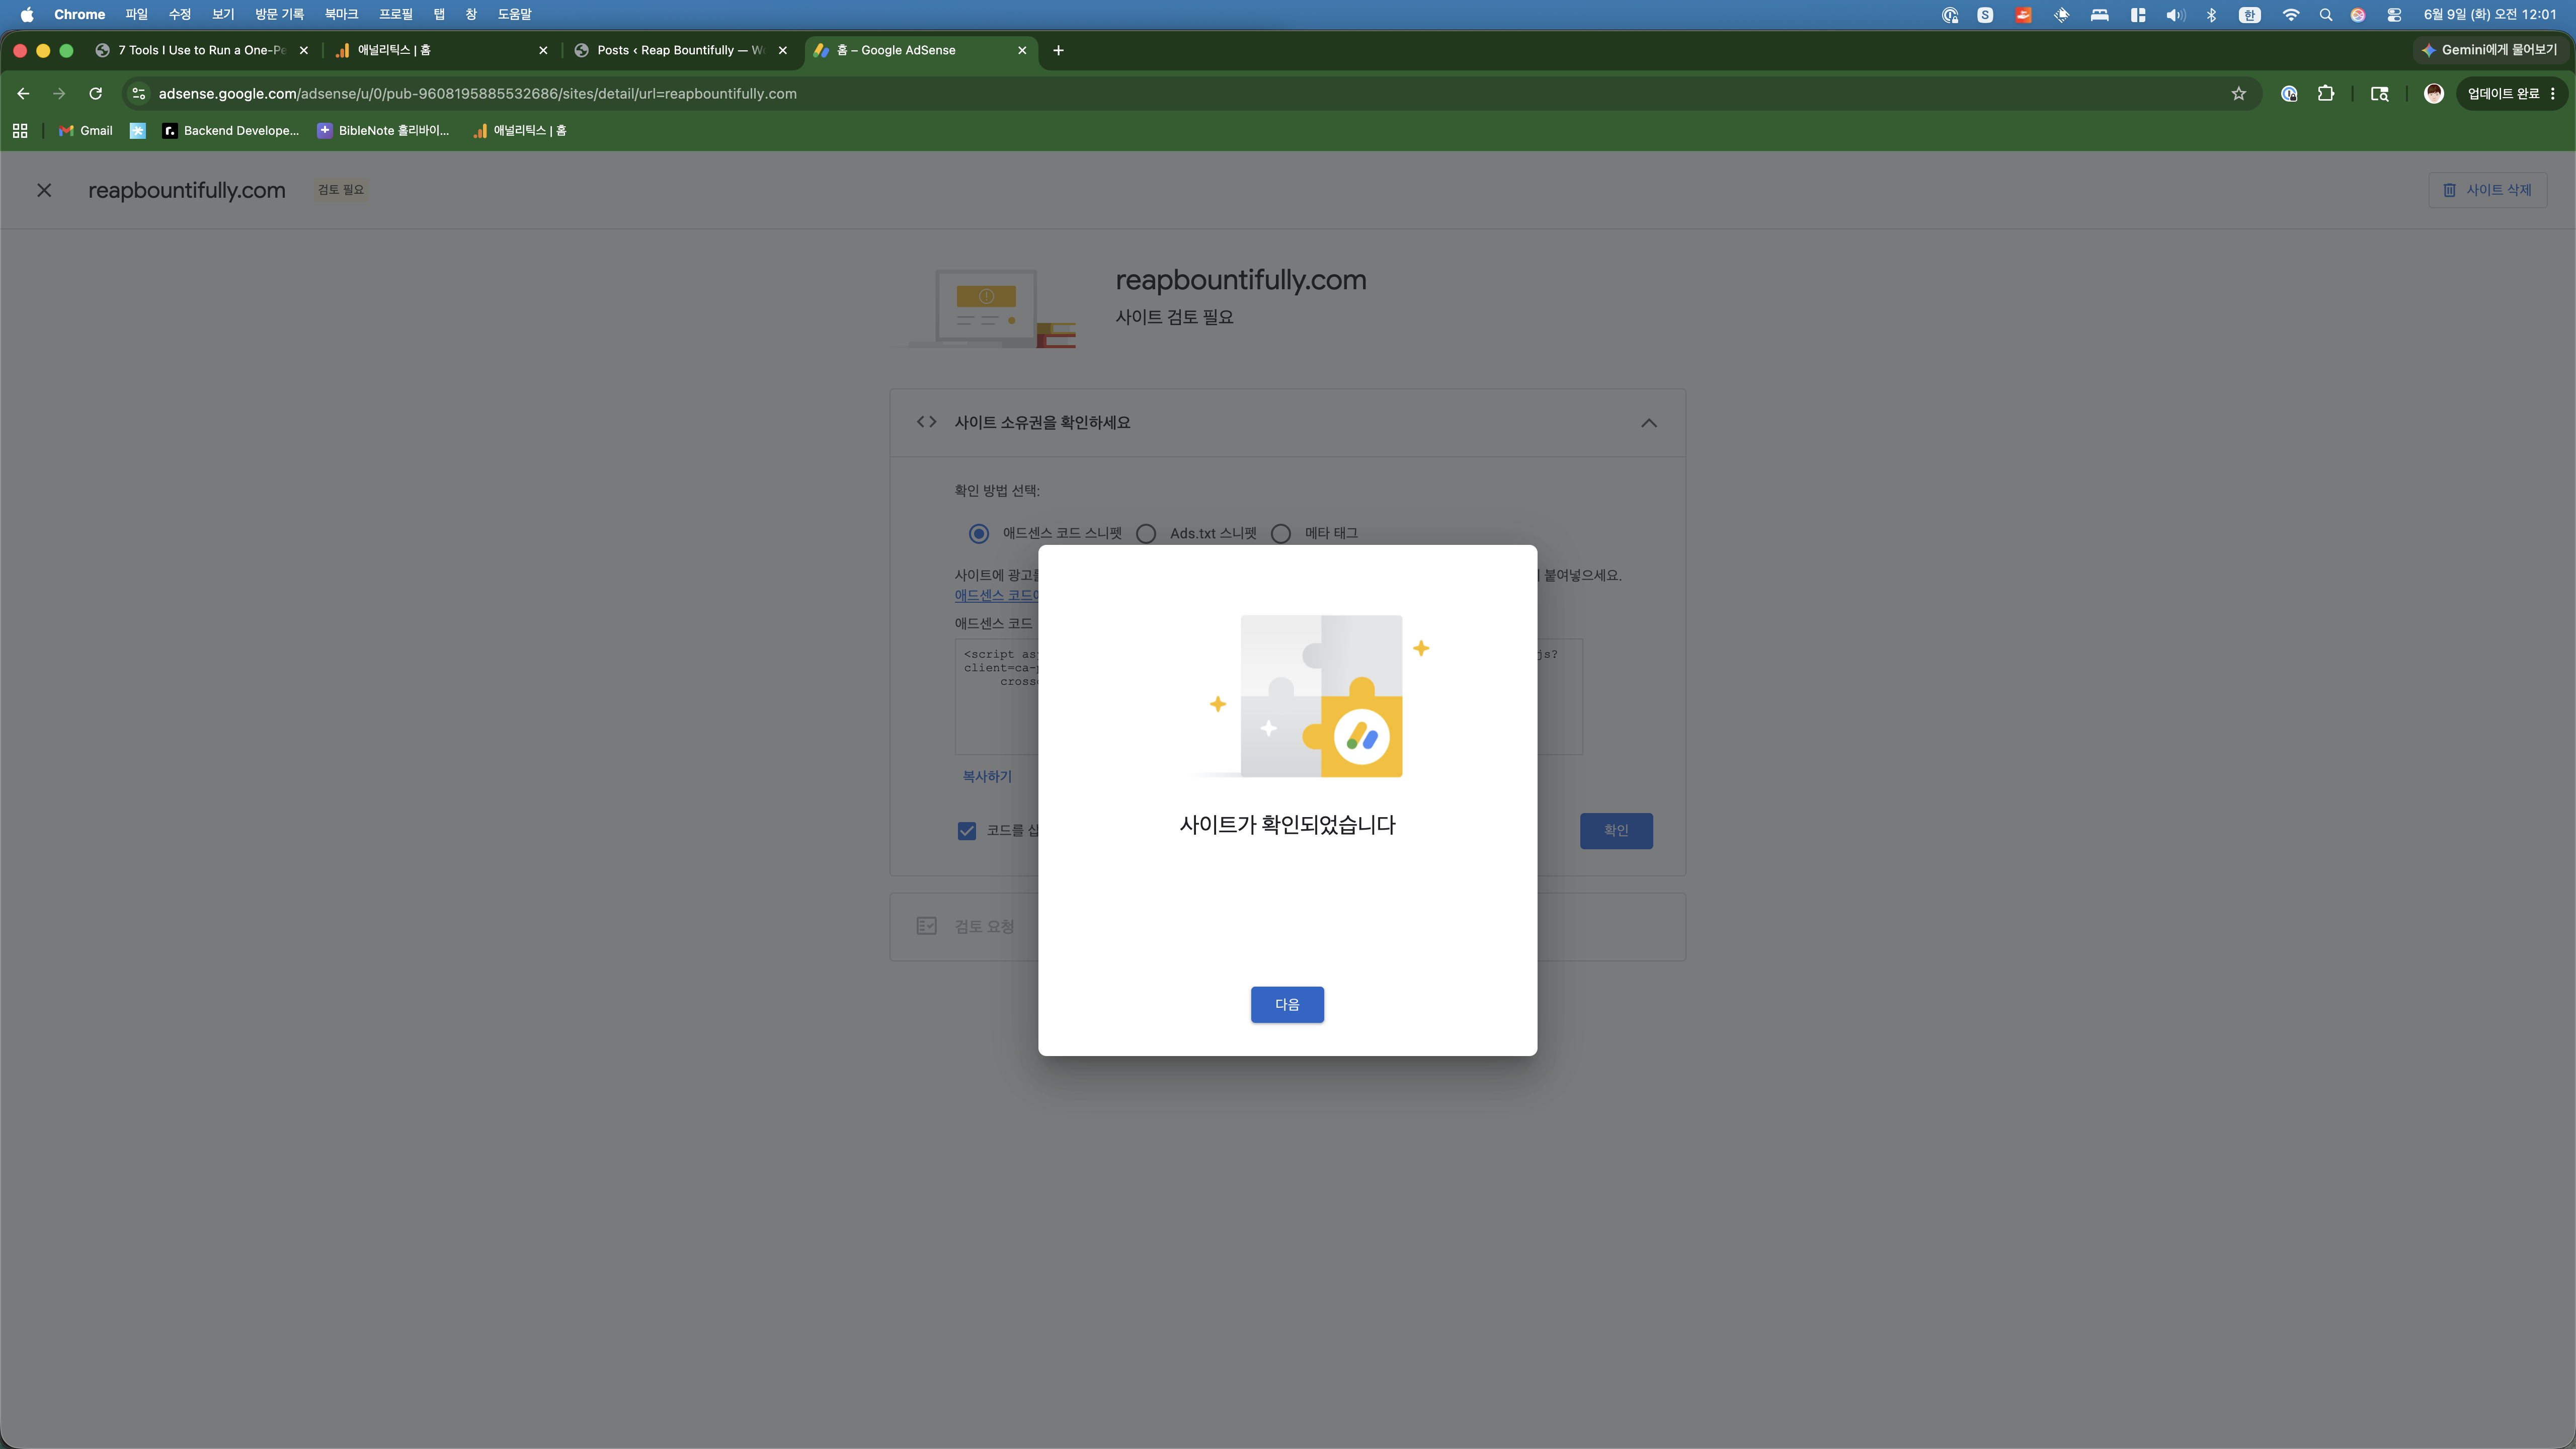The height and width of the screenshot is (1449, 2576).
Task: Click the code brackets icon in ownership header
Action: coord(926,422)
